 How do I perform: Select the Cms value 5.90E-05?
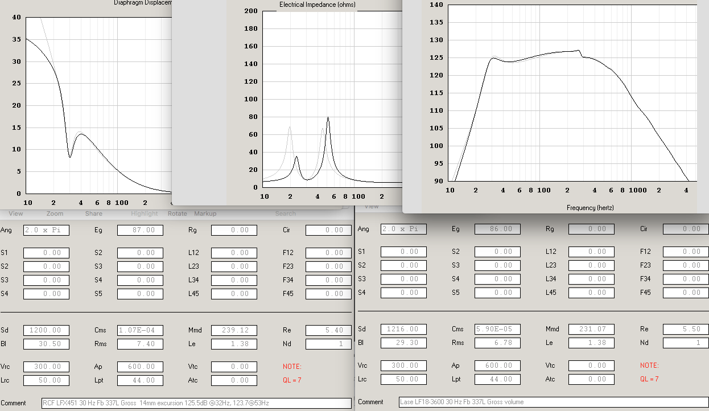click(x=498, y=329)
